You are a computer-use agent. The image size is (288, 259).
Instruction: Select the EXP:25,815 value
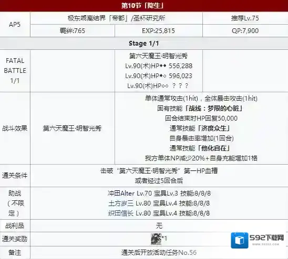[159, 30]
